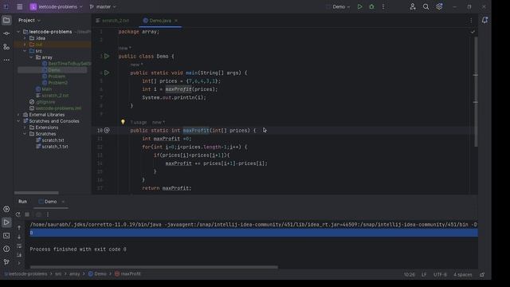The width and height of the screenshot is (510, 287).
Task: Expand the out folder
Action: pos(25,45)
